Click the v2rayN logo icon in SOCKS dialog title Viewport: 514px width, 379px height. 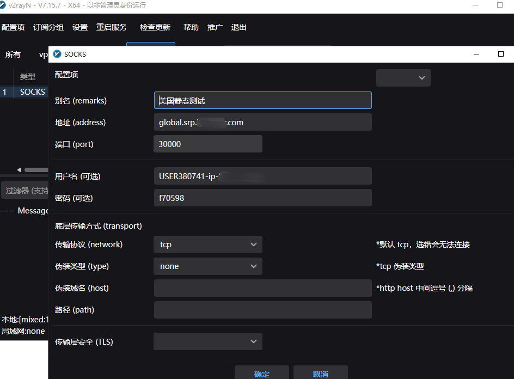57,54
